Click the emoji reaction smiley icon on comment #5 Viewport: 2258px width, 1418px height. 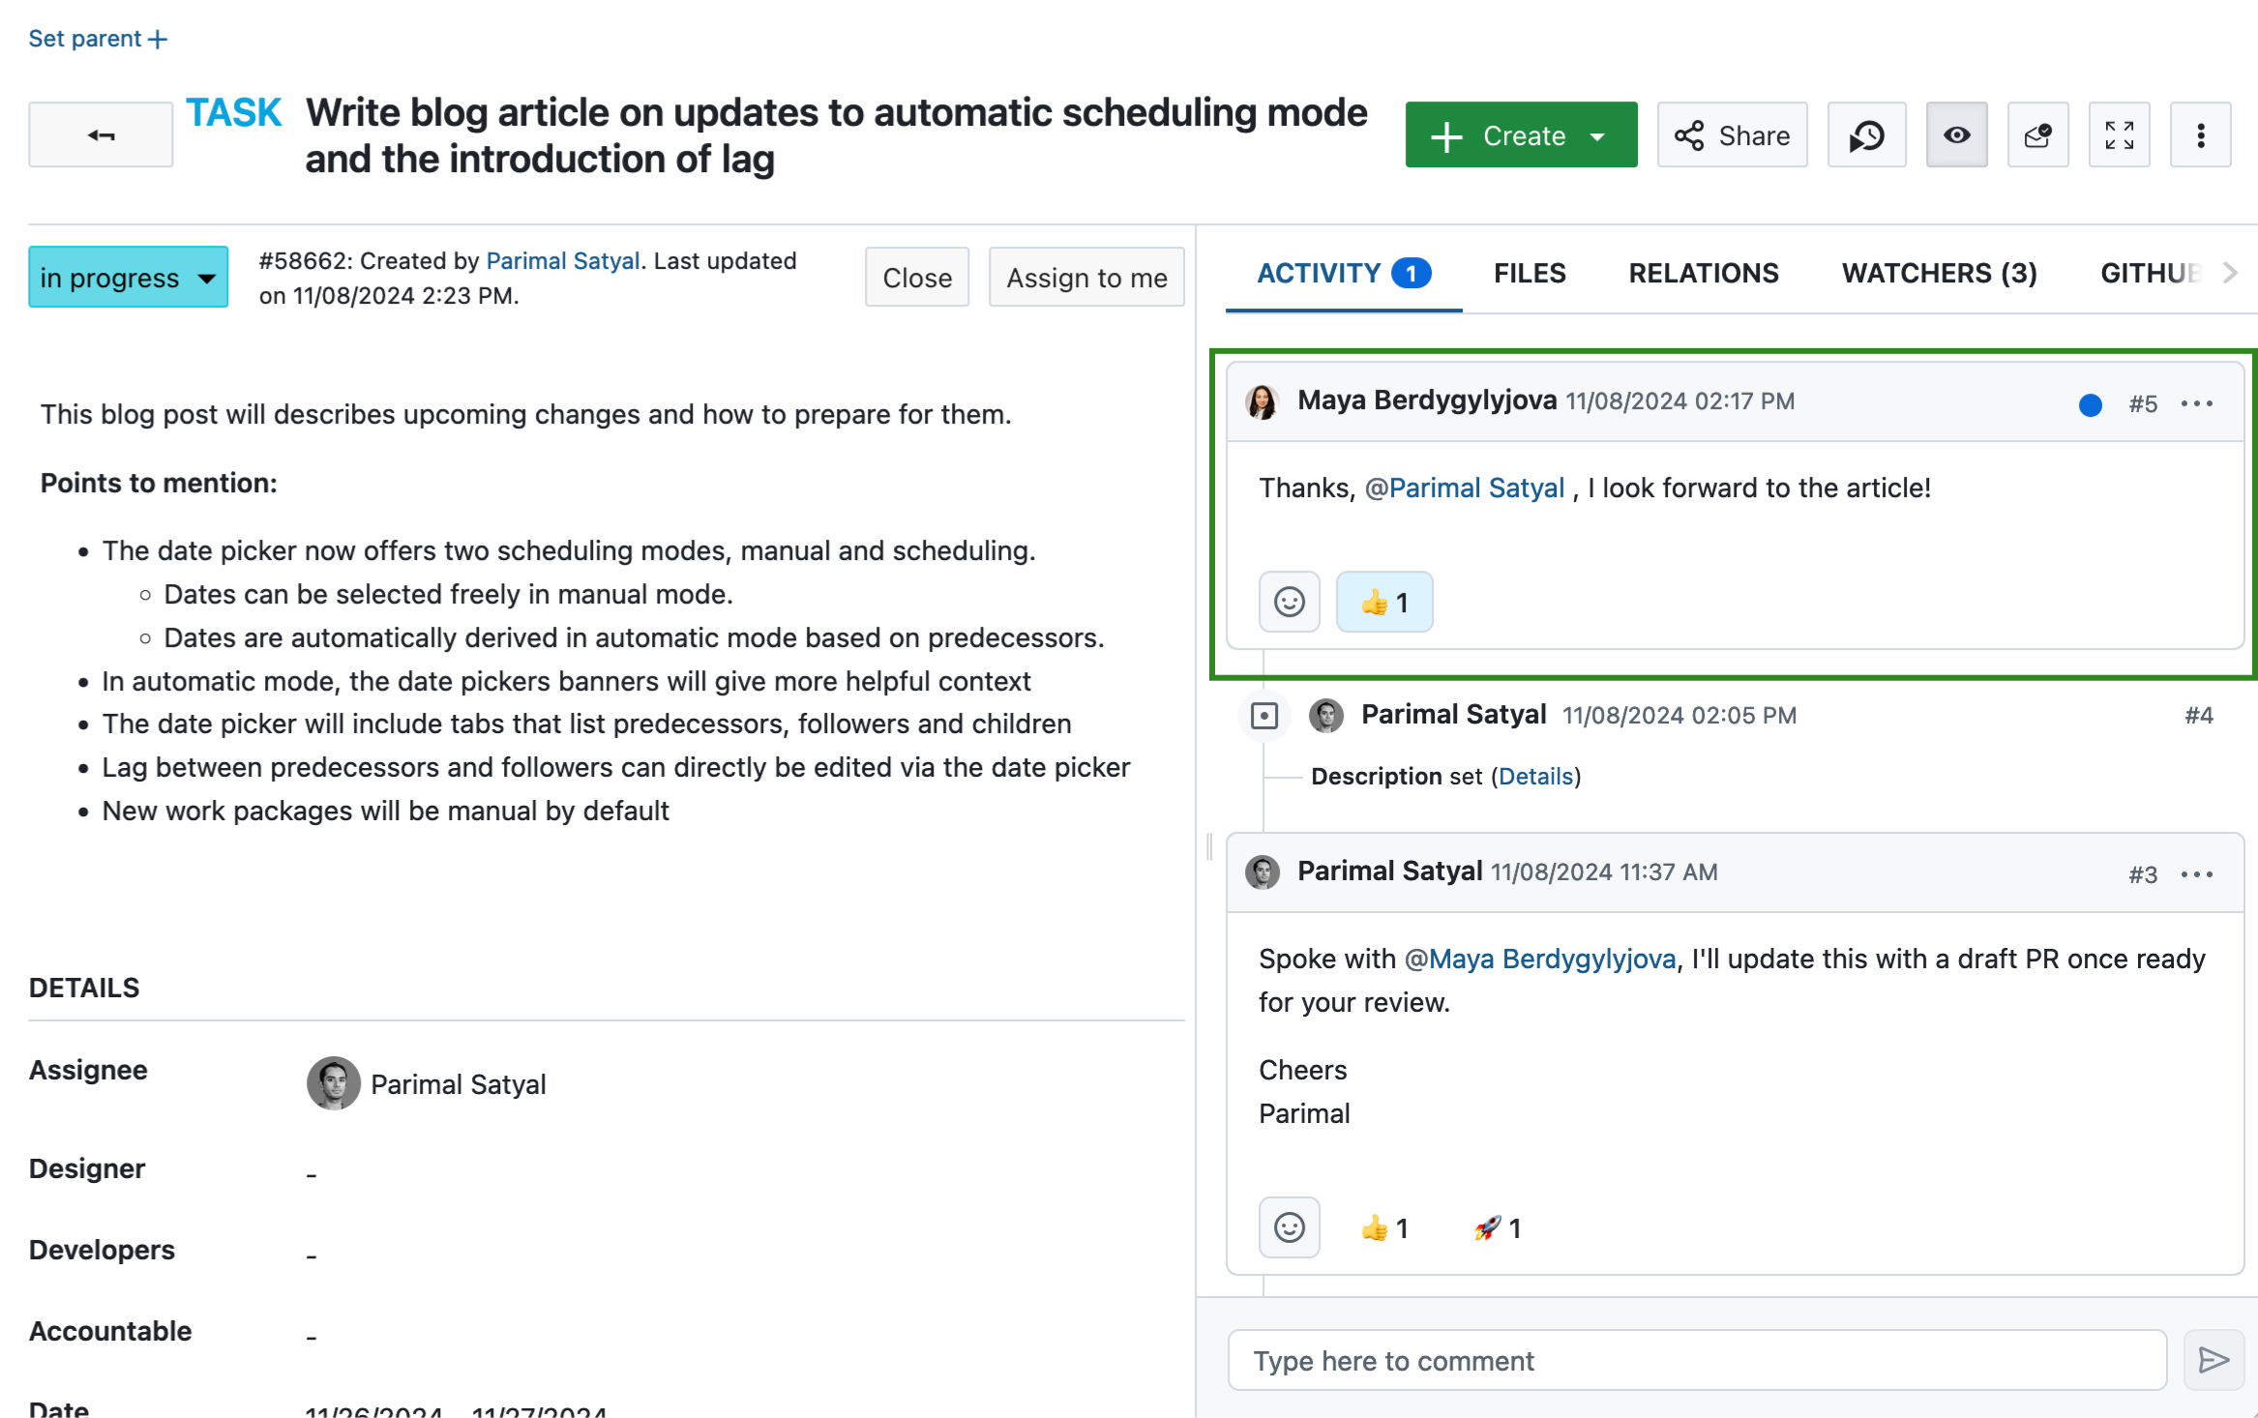click(x=1290, y=602)
